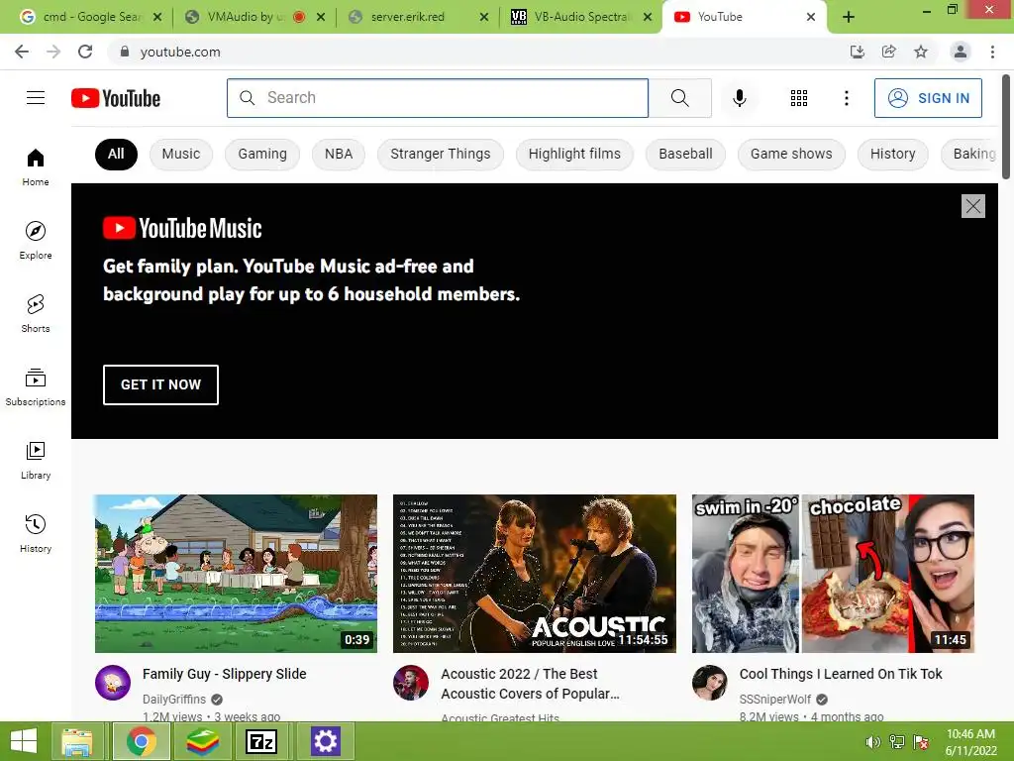Open File Explorer from the taskbar
The width and height of the screenshot is (1014, 761).
[77, 741]
